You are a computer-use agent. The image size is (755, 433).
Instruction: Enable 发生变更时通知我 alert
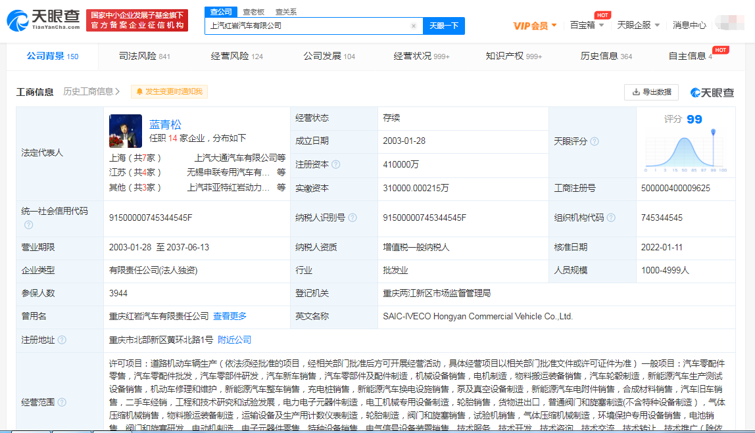169,92
